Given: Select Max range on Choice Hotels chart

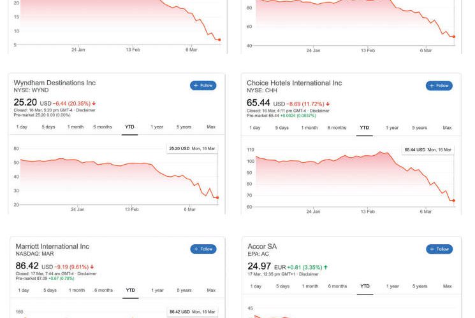Looking at the screenshot, I should coord(447,128).
